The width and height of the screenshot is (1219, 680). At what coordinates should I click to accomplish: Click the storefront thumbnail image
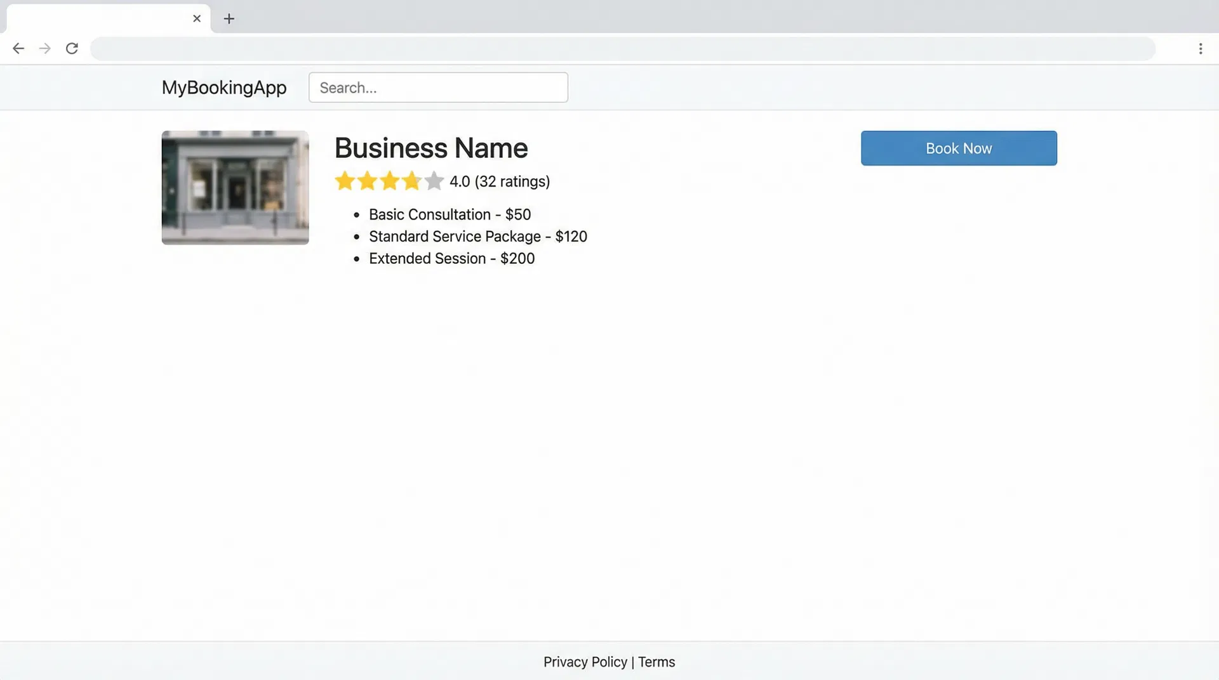[235, 186]
